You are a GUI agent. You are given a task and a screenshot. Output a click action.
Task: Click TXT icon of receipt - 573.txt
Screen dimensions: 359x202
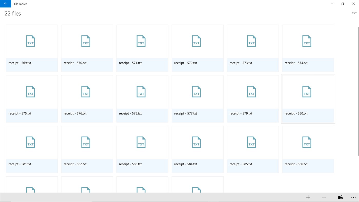coord(251,41)
